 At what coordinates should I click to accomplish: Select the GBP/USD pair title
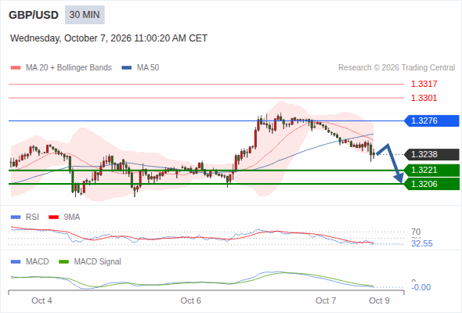tap(34, 15)
